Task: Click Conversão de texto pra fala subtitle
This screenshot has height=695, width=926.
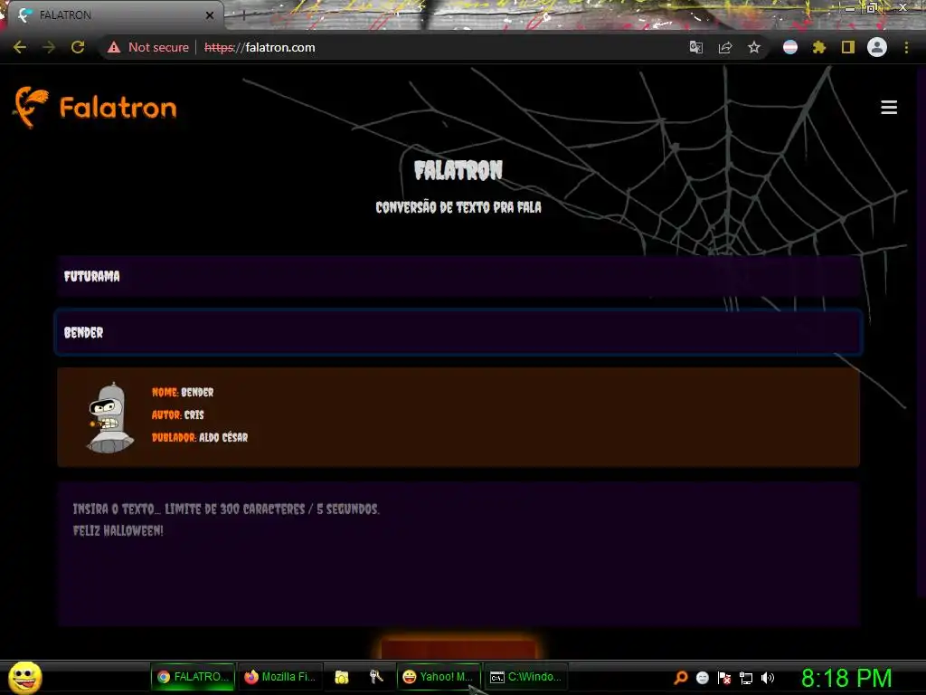Action: tap(458, 207)
